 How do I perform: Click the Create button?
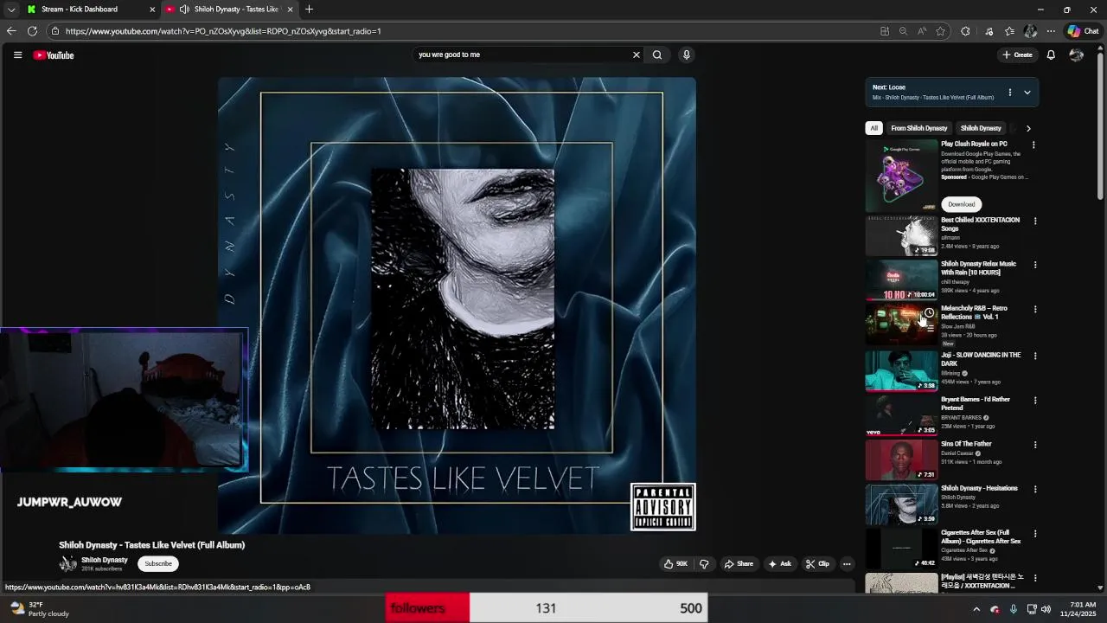(x=1017, y=55)
